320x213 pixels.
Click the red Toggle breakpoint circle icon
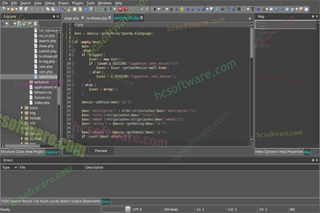click(120, 9)
